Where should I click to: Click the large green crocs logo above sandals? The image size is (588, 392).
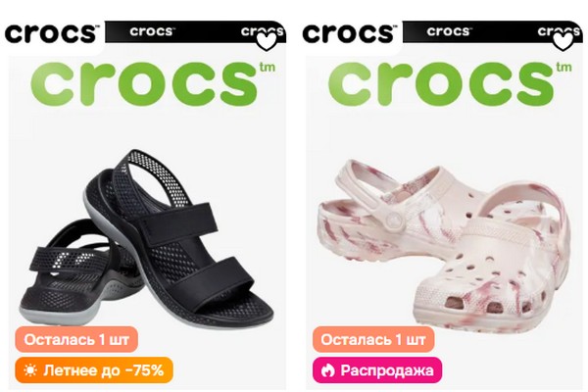tap(144, 83)
